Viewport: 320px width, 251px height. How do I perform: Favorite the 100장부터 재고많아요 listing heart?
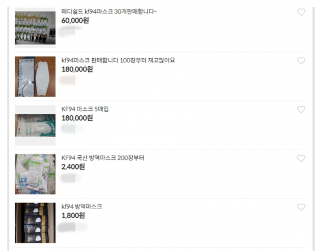tap(301, 61)
